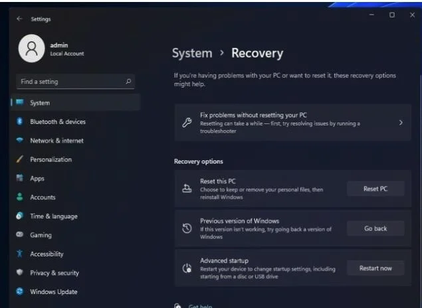Open Accessibility settings
The image size is (422, 308).
[x=76, y=254]
